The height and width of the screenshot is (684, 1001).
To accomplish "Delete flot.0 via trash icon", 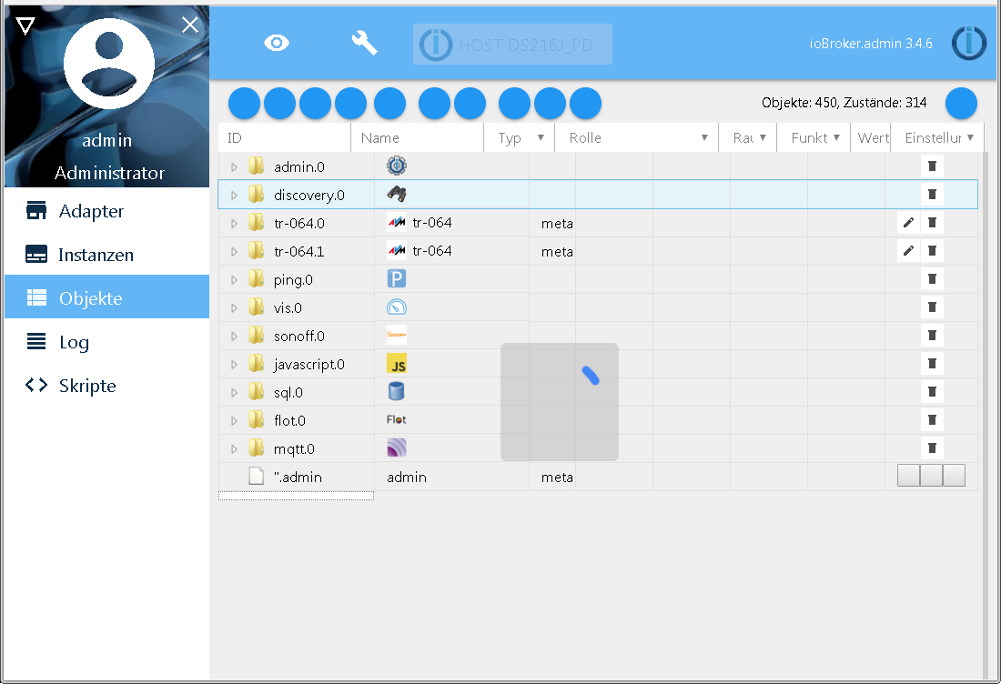I will [x=932, y=419].
